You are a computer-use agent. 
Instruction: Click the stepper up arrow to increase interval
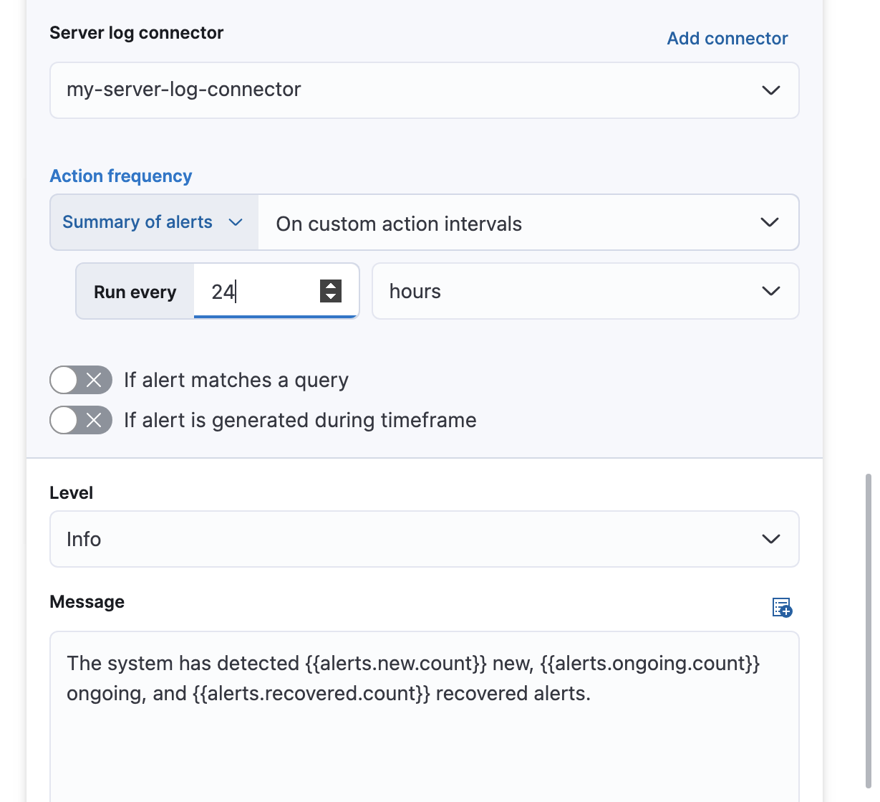point(330,285)
